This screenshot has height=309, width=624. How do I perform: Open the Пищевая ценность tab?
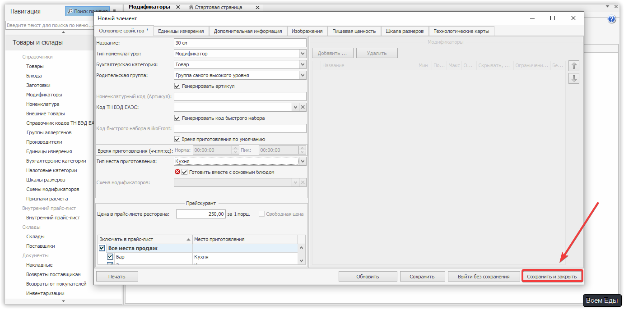[x=354, y=31]
